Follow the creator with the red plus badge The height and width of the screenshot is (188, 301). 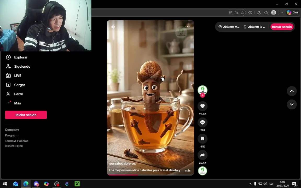pos(202,95)
